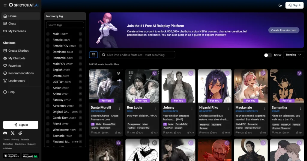This screenshot has height=161, width=307.
Task: Enable the NSFW toggle switch
Action: (268, 55)
